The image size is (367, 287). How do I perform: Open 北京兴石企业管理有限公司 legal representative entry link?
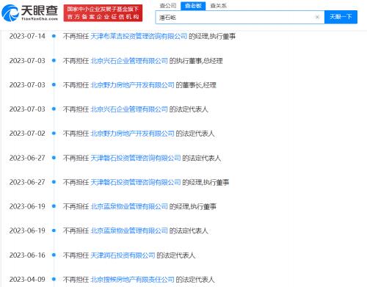(129, 109)
